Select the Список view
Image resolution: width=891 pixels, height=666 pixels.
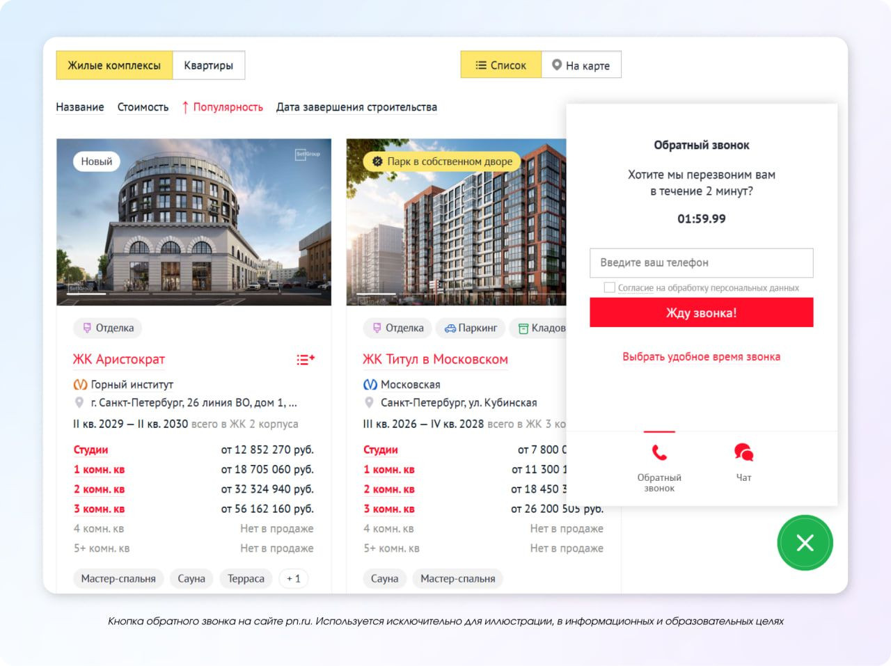coord(500,65)
